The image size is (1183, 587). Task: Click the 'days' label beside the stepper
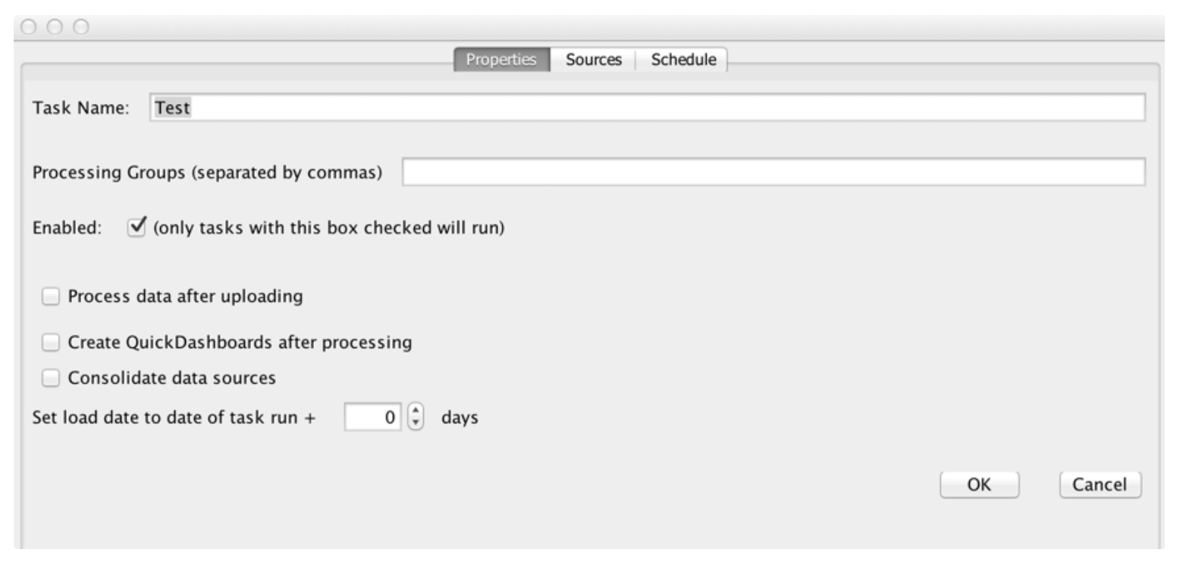pyautogui.click(x=460, y=417)
